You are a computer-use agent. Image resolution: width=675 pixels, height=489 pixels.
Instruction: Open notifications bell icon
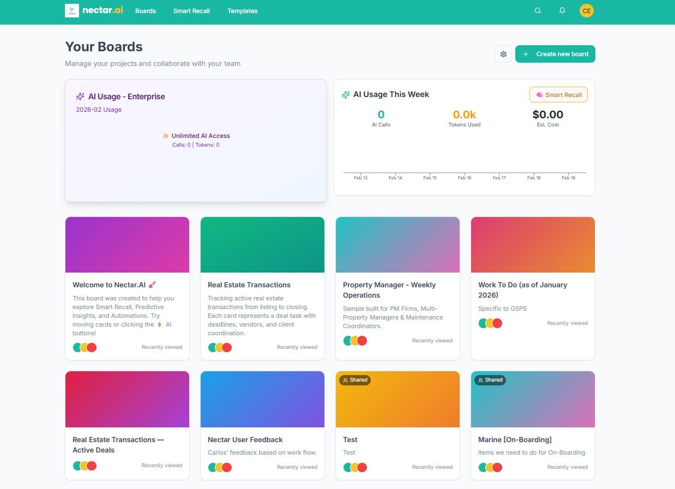[562, 11]
